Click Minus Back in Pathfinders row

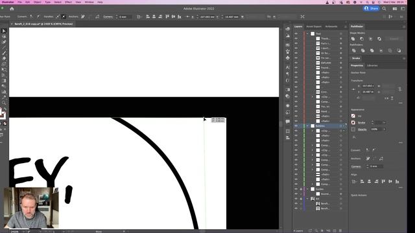coord(399,50)
